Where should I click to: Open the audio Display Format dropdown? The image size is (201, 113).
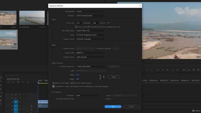pyautogui.click(x=91, y=57)
